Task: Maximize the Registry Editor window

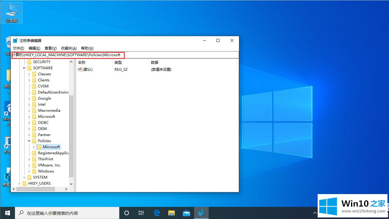Action: (x=218, y=40)
